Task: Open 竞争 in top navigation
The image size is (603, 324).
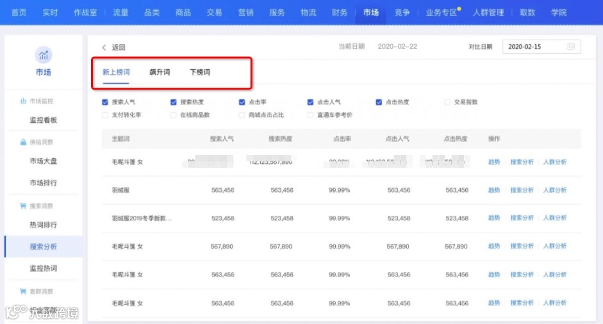Action: click(x=402, y=13)
